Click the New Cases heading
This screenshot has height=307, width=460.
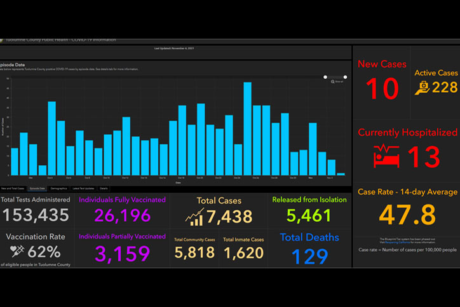(x=382, y=64)
